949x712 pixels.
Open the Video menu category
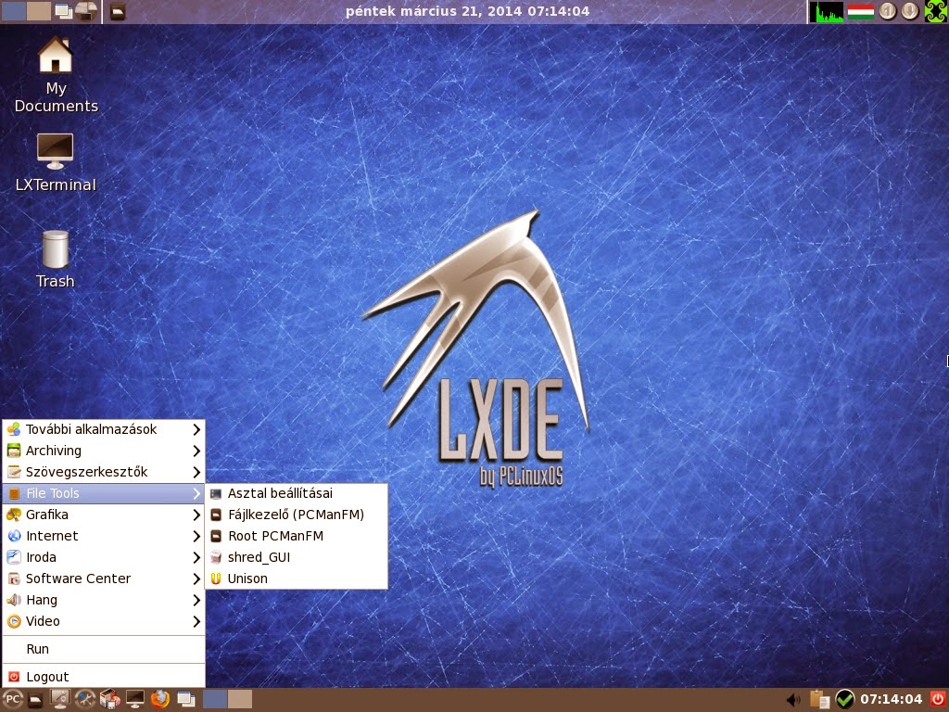[x=104, y=621]
